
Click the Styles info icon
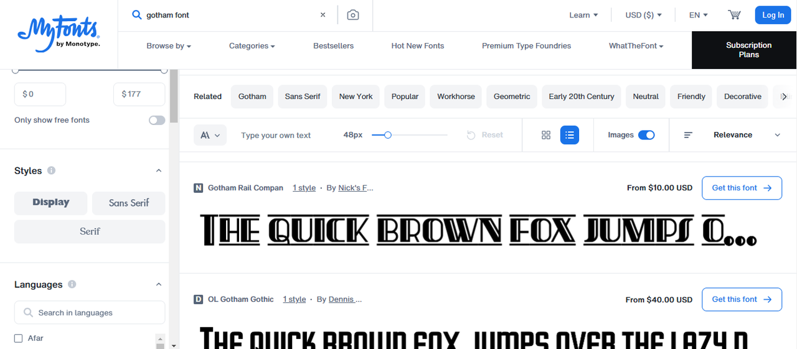[x=51, y=170]
